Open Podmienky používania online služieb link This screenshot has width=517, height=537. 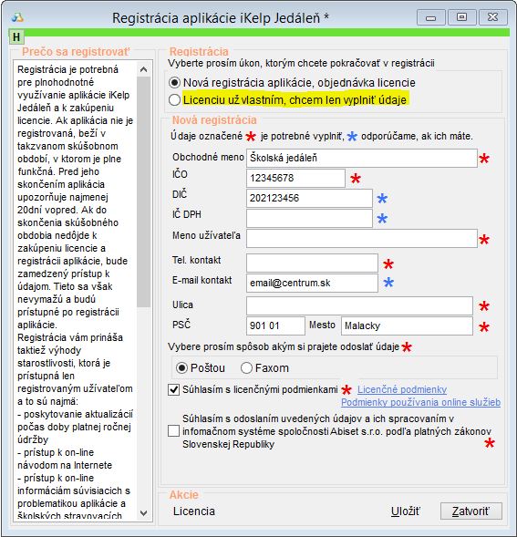pyautogui.click(x=420, y=402)
